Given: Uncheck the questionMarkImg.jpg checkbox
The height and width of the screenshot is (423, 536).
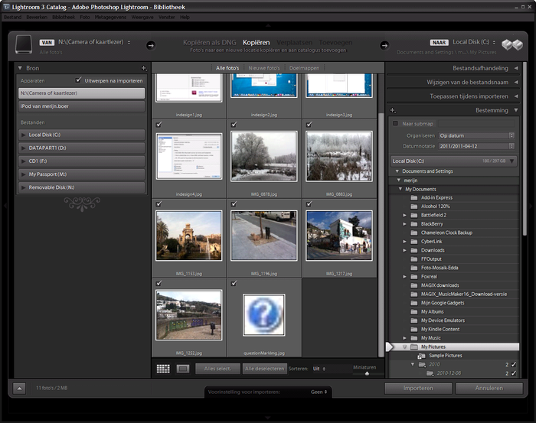Looking at the screenshot, I should [x=234, y=283].
